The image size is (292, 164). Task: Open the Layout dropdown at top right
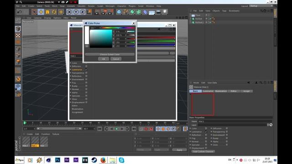261,6
